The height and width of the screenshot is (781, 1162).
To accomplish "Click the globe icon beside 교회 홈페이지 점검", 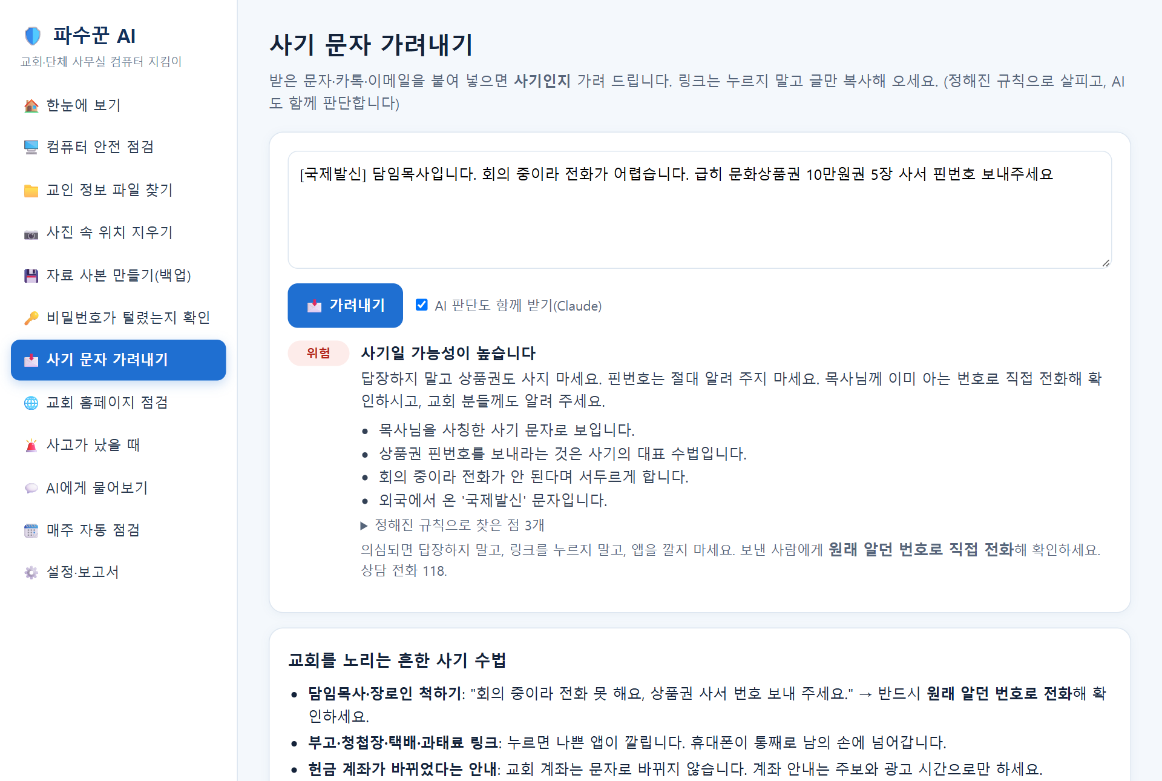I will (x=31, y=403).
